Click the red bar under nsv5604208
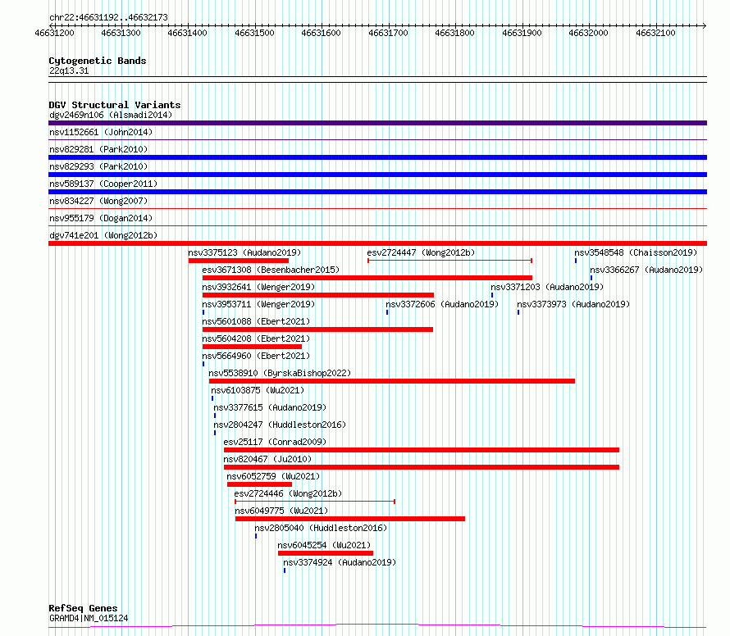 (x=253, y=347)
